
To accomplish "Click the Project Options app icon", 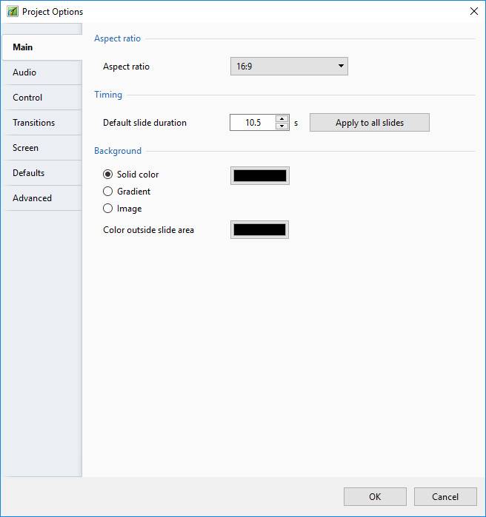I will pos(12,11).
